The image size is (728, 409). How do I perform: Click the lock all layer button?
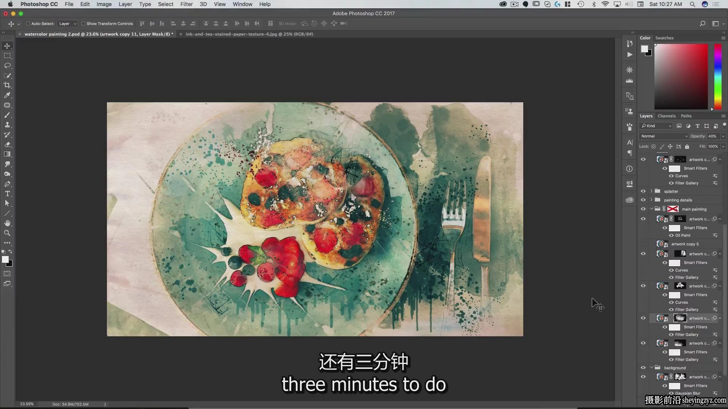[x=687, y=147]
